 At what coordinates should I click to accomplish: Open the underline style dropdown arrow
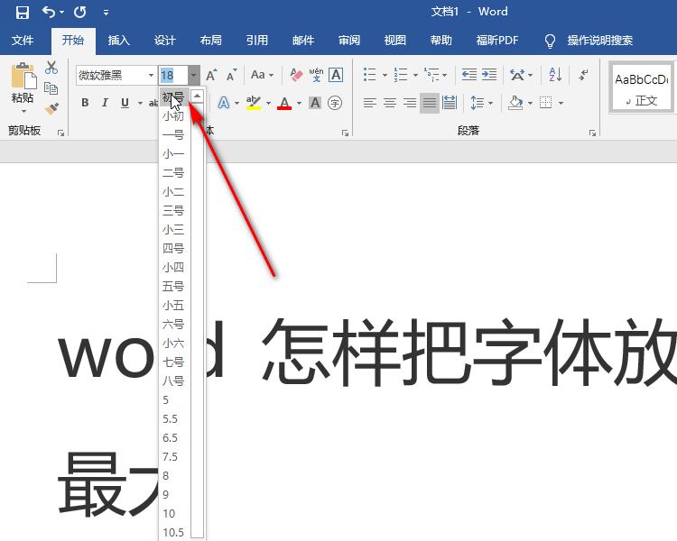tap(140, 103)
